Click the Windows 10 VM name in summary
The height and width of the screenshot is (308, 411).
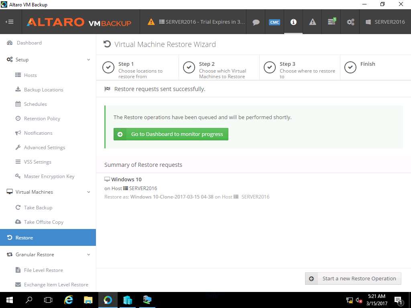(126, 179)
